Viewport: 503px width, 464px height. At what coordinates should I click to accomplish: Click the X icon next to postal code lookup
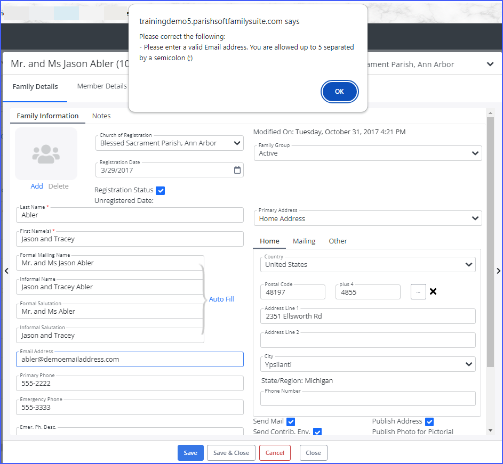(x=433, y=291)
